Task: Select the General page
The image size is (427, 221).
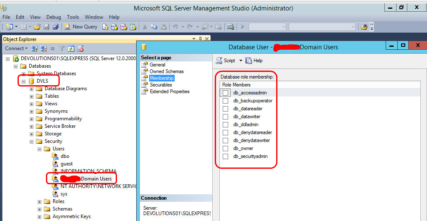Action: pyautogui.click(x=157, y=65)
